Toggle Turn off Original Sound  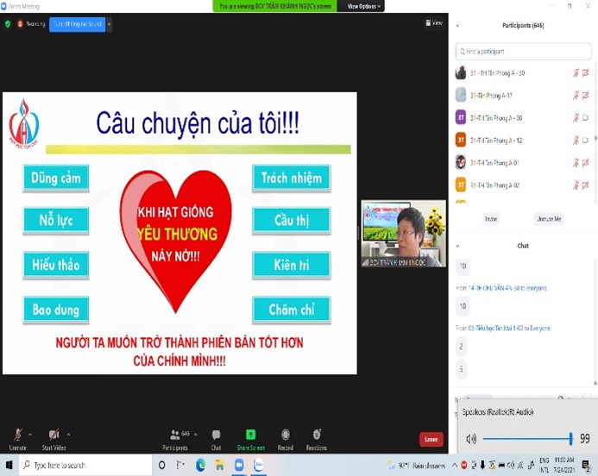[x=77, y=24]
